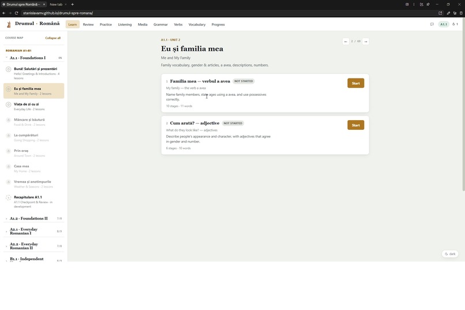Select Eu și familia mea unit
Image resolution: width=465 pixels, height=310 pixels.
pos(34,91)
